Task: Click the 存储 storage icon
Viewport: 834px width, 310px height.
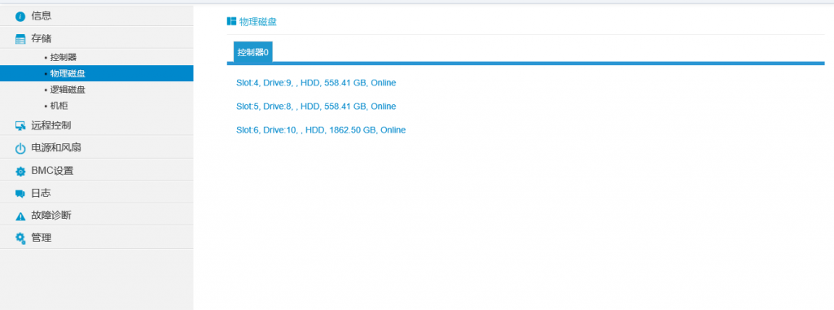Action: [20, 39]
